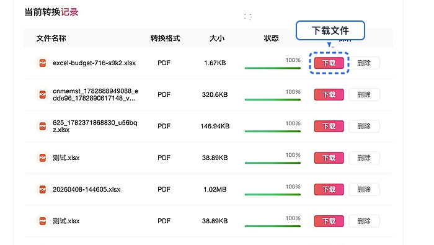Click the 当前转换记录 section heading

(51, 12)
